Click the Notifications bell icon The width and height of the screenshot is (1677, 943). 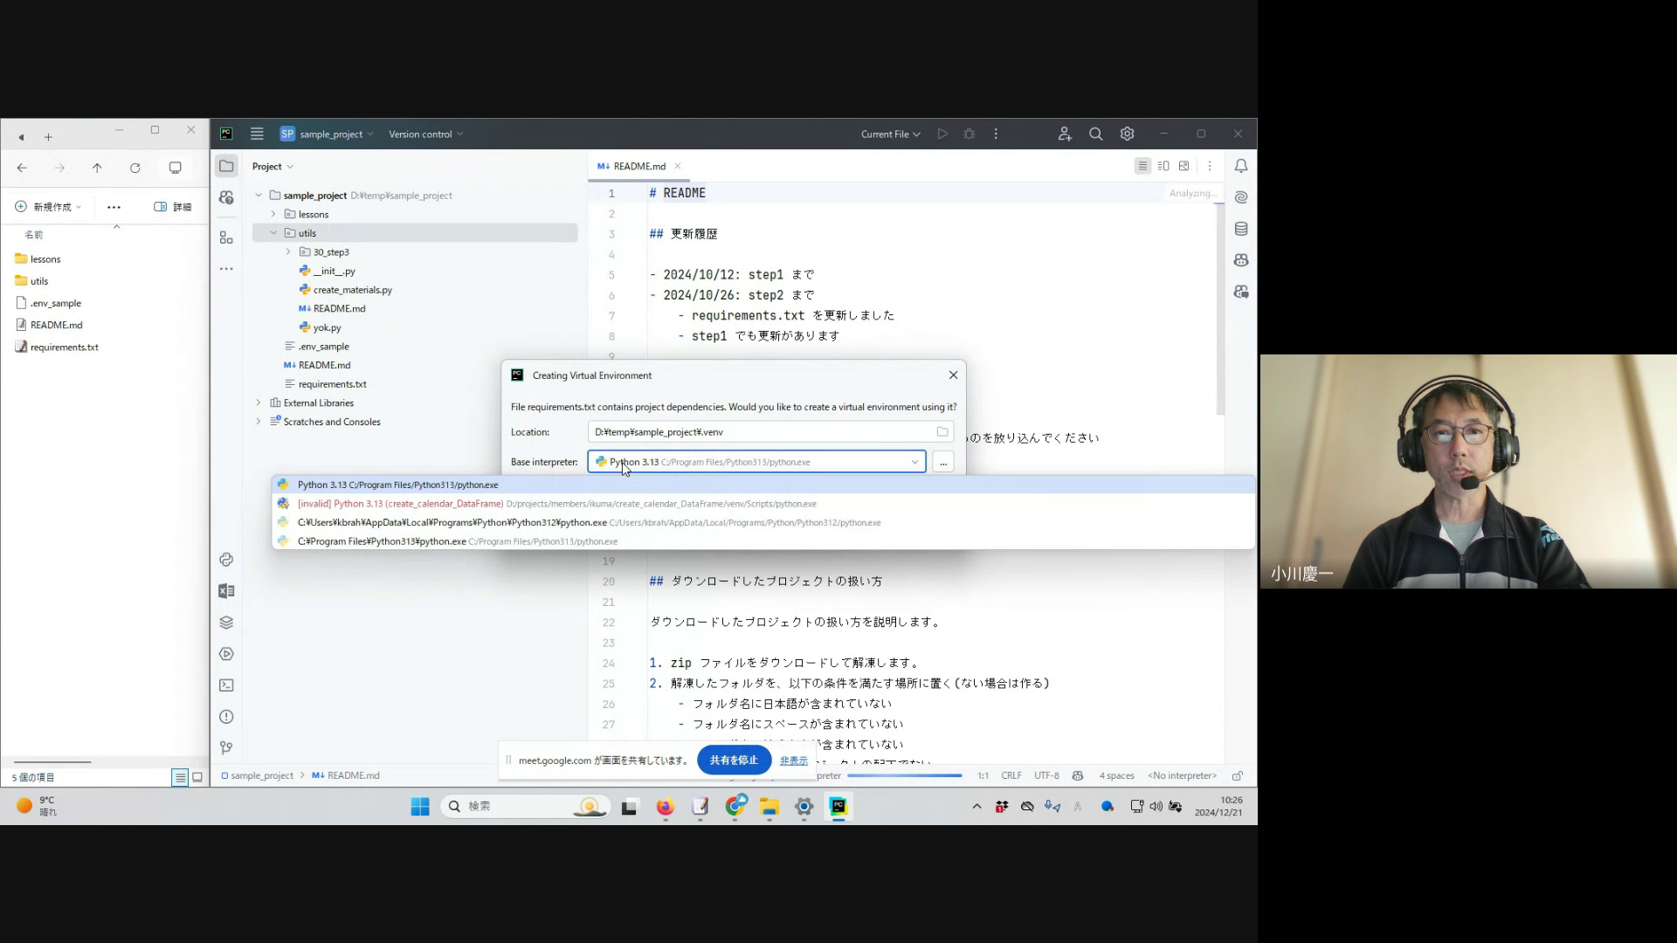pyautogui.click(x=1241, y=166)
